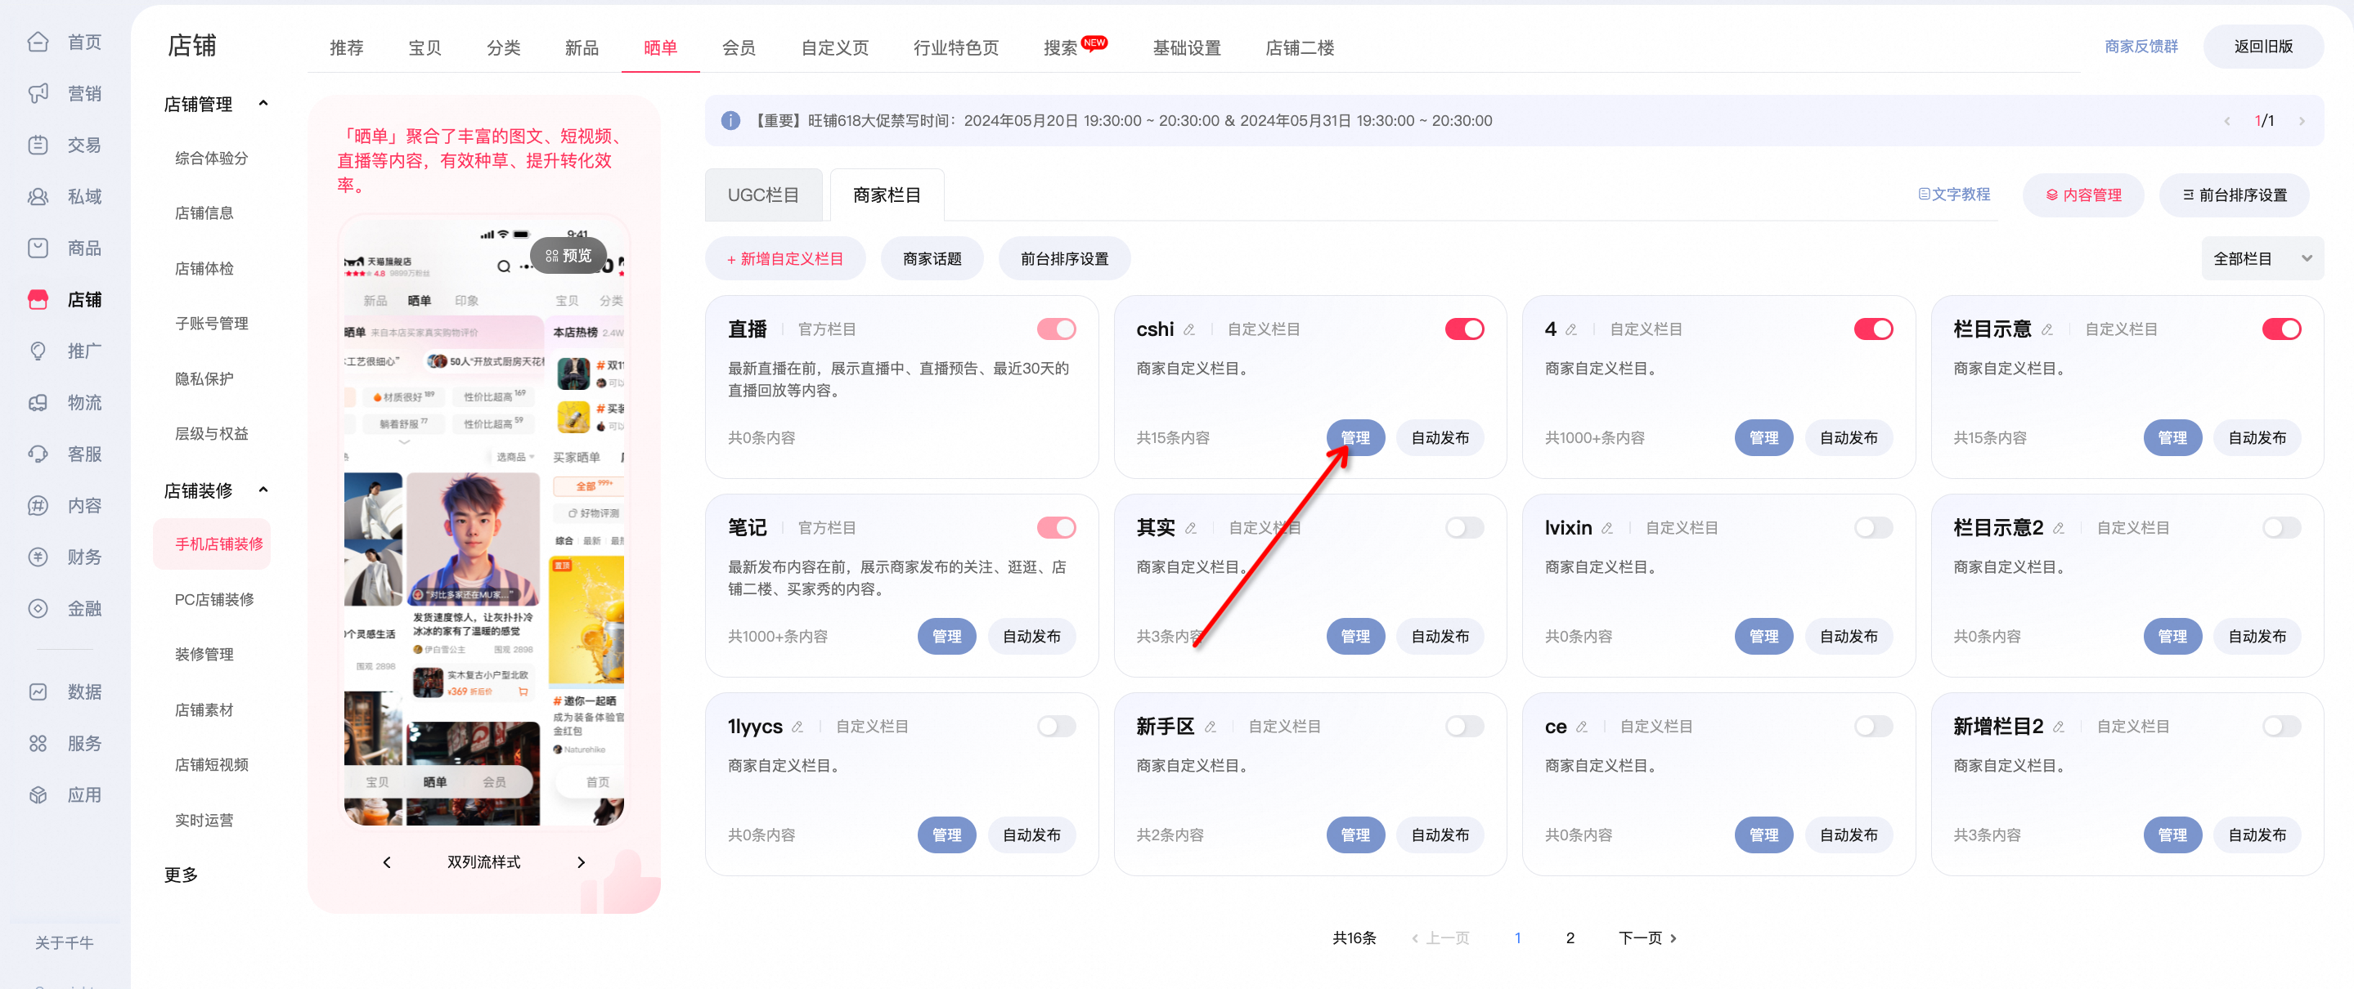The width and height of the screenshot is (2354, 989).
Task: Switch to the 宝贝 tab
Action: click(x=425, y=47)
